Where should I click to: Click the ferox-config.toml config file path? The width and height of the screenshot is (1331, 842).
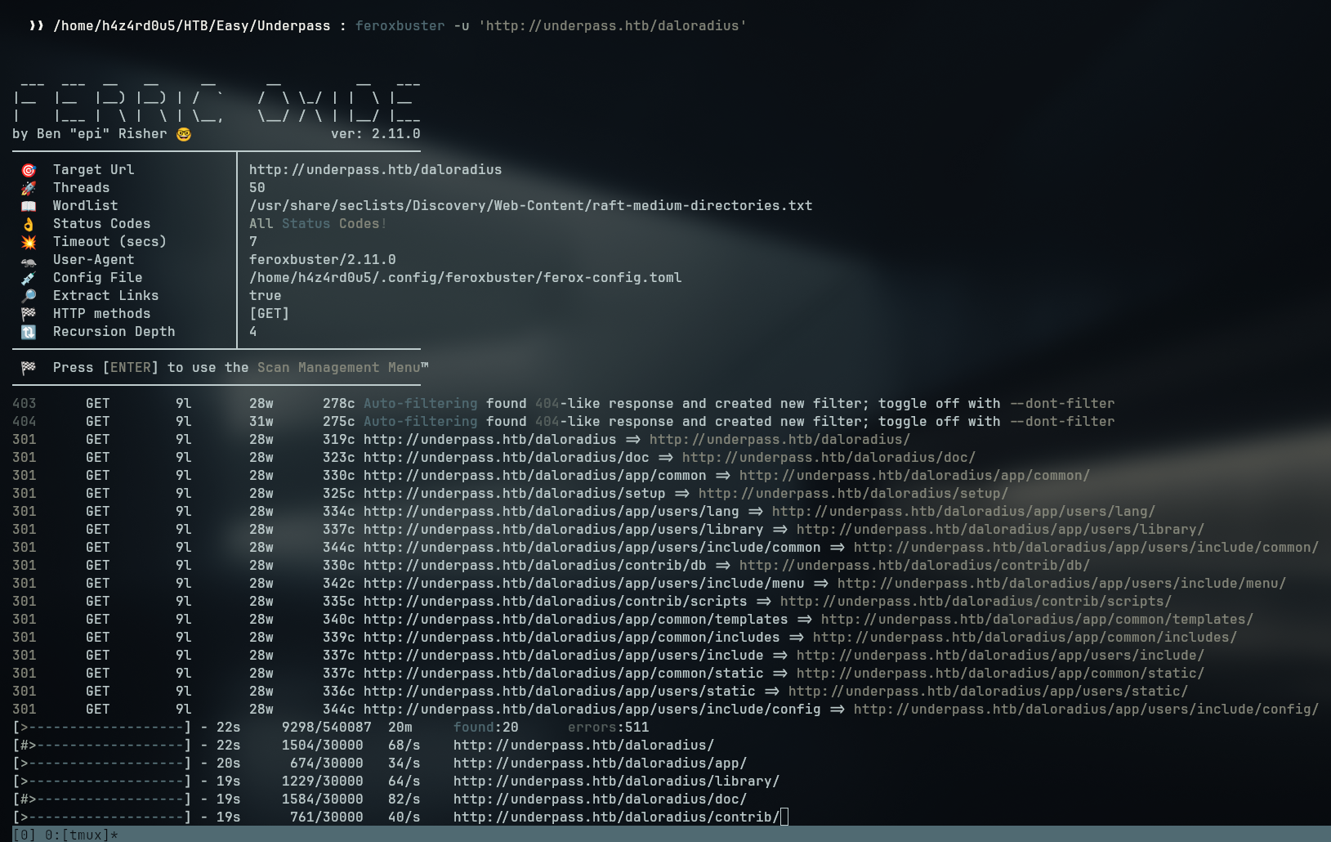tap(465, 278)
